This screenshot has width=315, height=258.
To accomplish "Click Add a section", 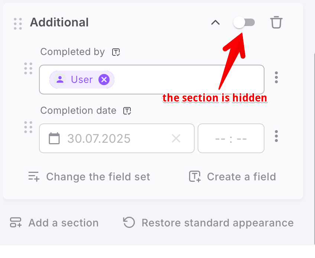I will (54, 223).
